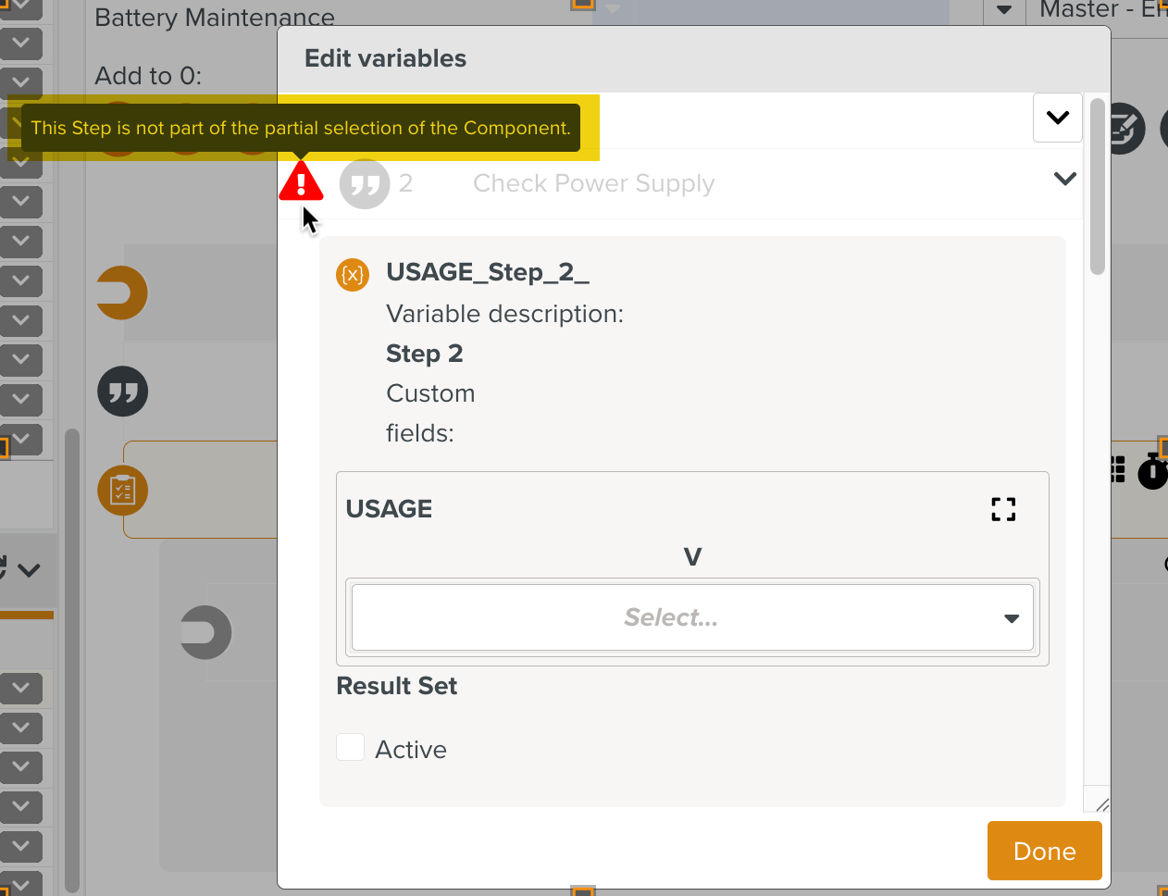Open boxed chevron dropdown atop Edit variables list

pos(1057,118)
